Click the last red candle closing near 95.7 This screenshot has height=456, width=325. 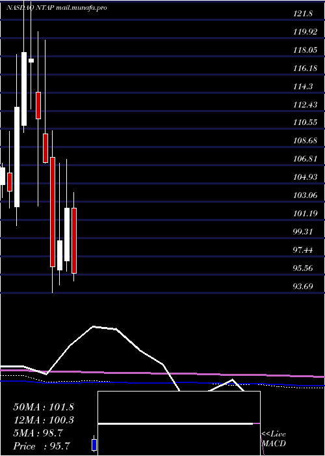[x=74, y=241]
